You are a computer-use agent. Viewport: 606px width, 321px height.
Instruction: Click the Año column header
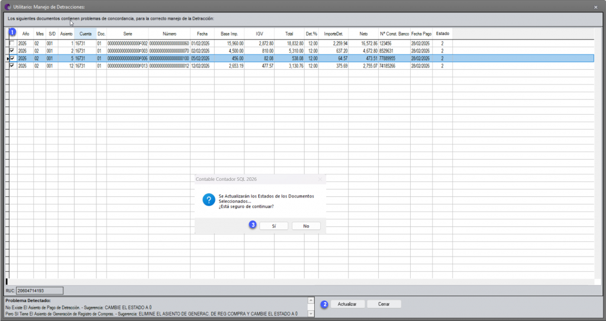[25, 34]
